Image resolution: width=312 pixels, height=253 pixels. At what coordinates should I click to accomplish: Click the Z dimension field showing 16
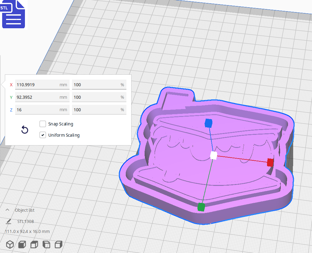pos(42,109)
